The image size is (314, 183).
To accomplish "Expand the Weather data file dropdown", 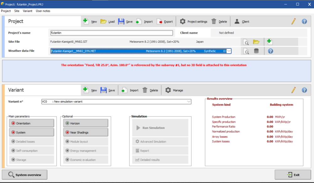I will [x=229, y=51].
